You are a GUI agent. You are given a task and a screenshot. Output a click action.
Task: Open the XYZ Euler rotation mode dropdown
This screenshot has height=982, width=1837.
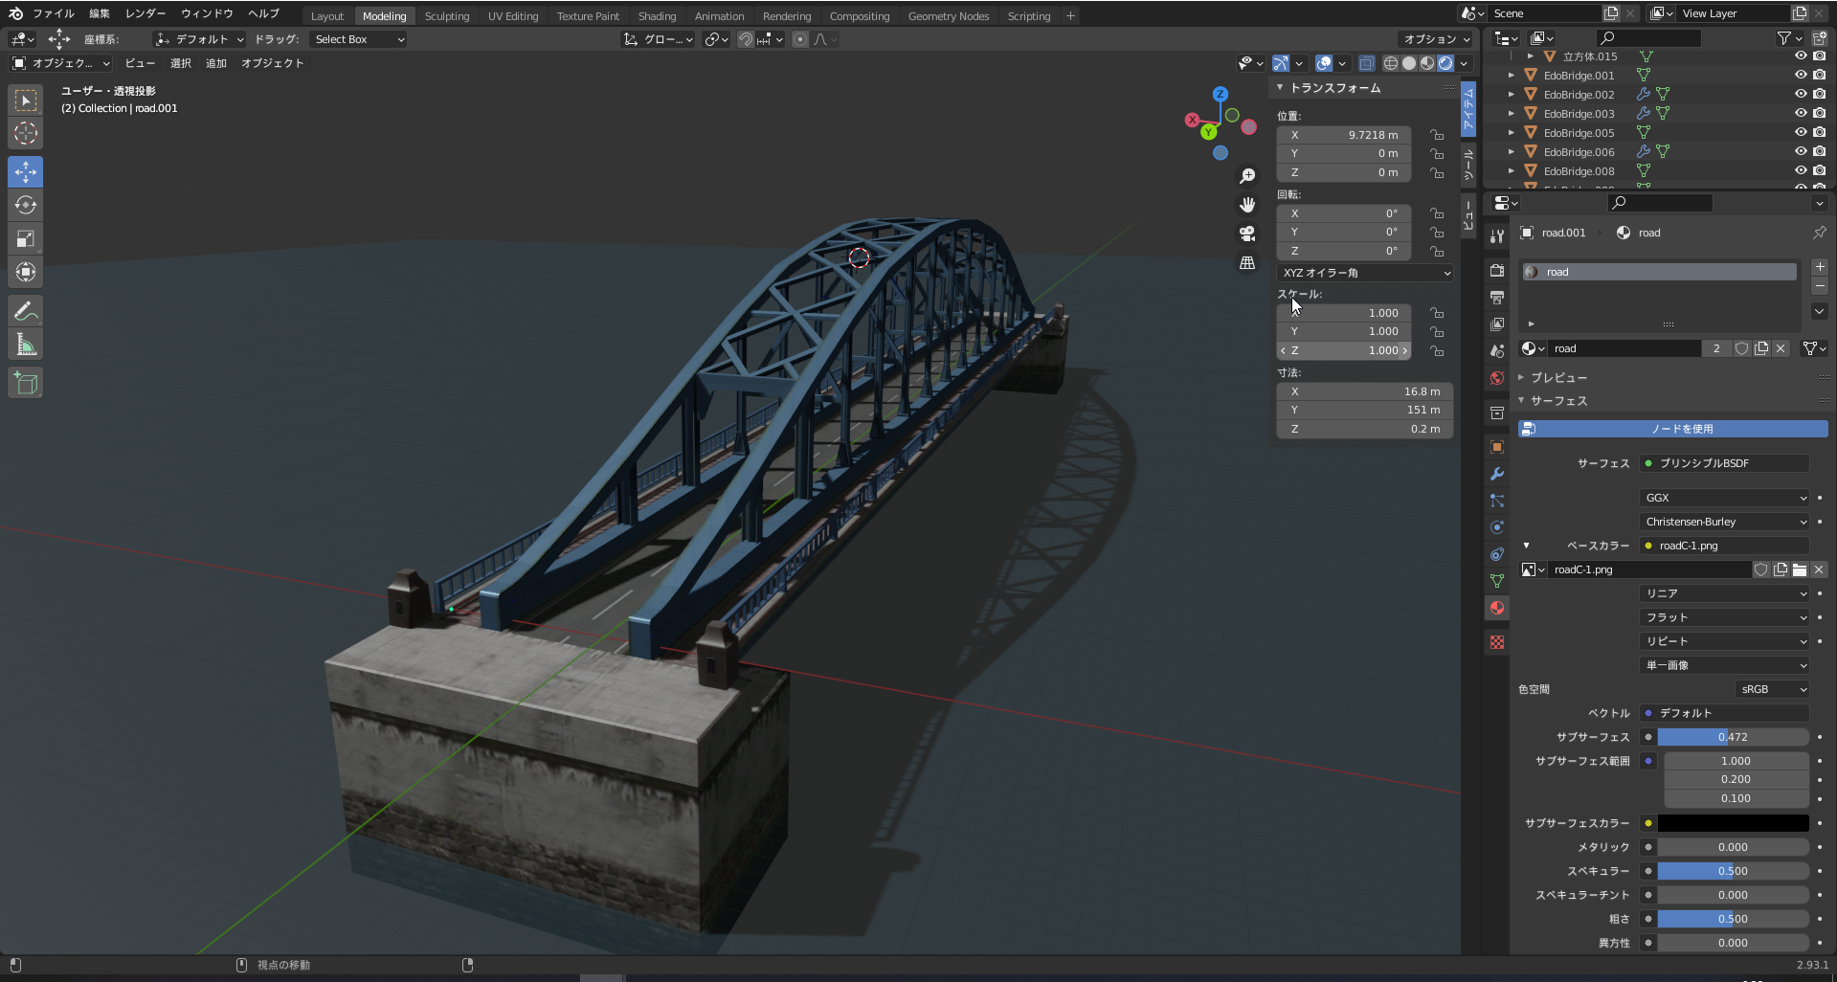1365,273
